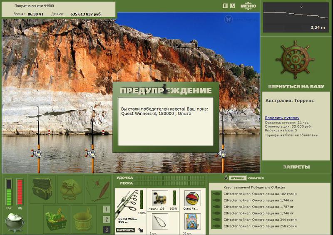Select rod slot 2
This screenshot has width=333, height=235.
click(107, 220)
